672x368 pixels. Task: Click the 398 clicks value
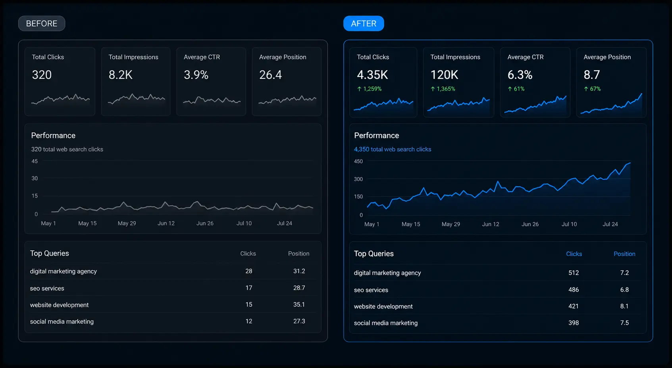point(574,323)
